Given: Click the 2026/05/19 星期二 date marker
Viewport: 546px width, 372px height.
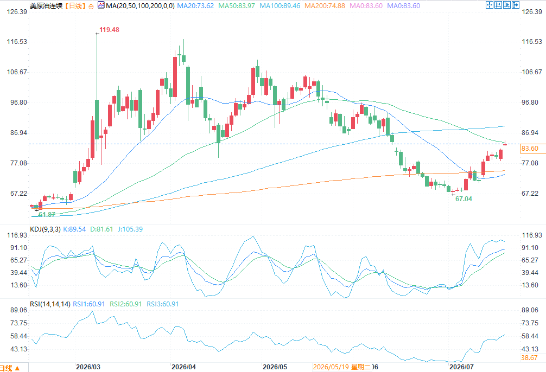Looking at the screenshot, I should 341,367.
